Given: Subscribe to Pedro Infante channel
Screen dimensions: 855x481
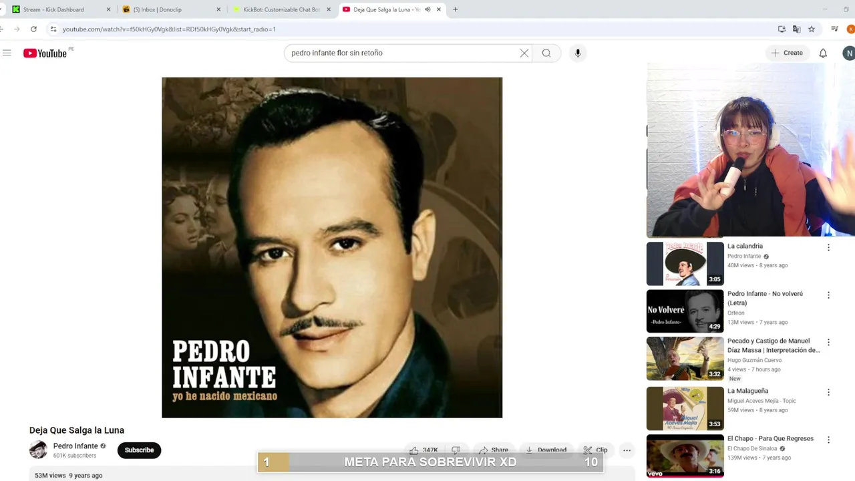Looking at the screenshot, I should coord(139,450).
